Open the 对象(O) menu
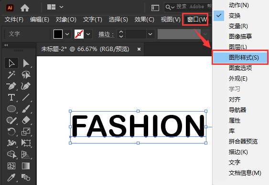This screenshot has width=269, height=185. [x=66, y=20]
